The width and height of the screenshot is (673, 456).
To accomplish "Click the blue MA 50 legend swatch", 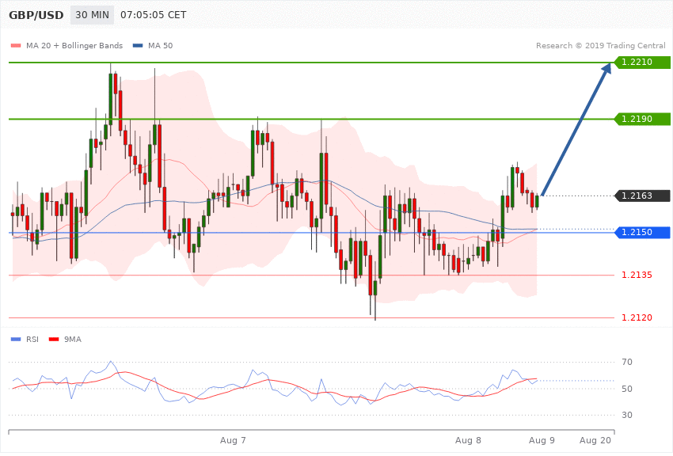I will (138, 45).
